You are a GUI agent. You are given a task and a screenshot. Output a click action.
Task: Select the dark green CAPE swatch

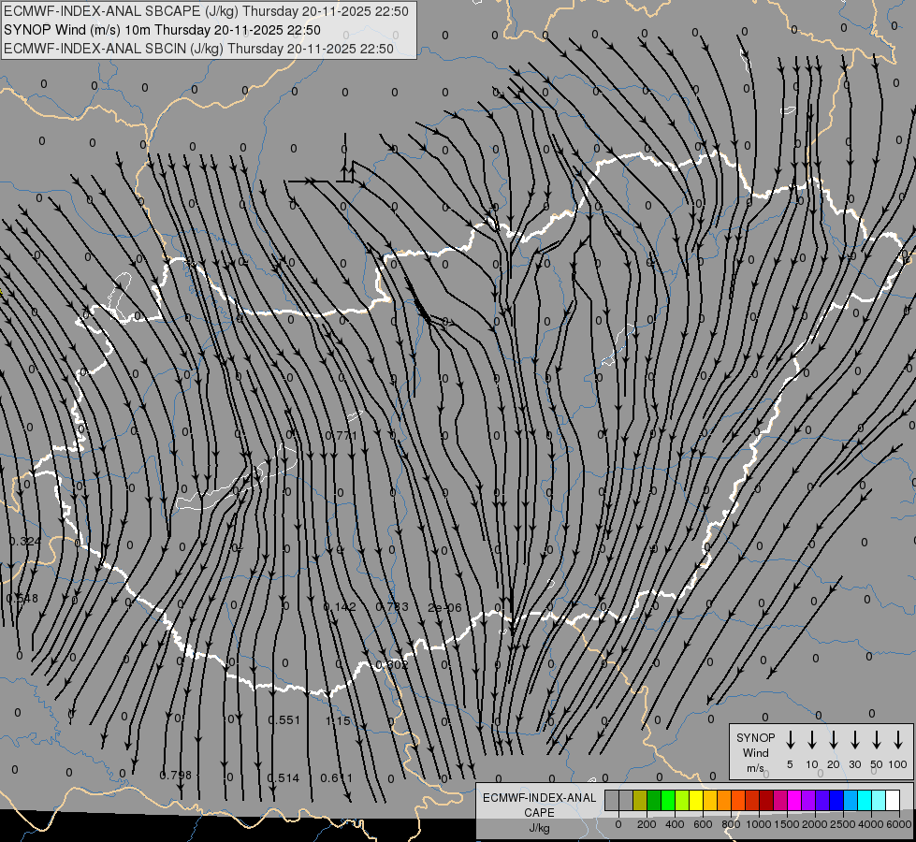pos(654,801)
